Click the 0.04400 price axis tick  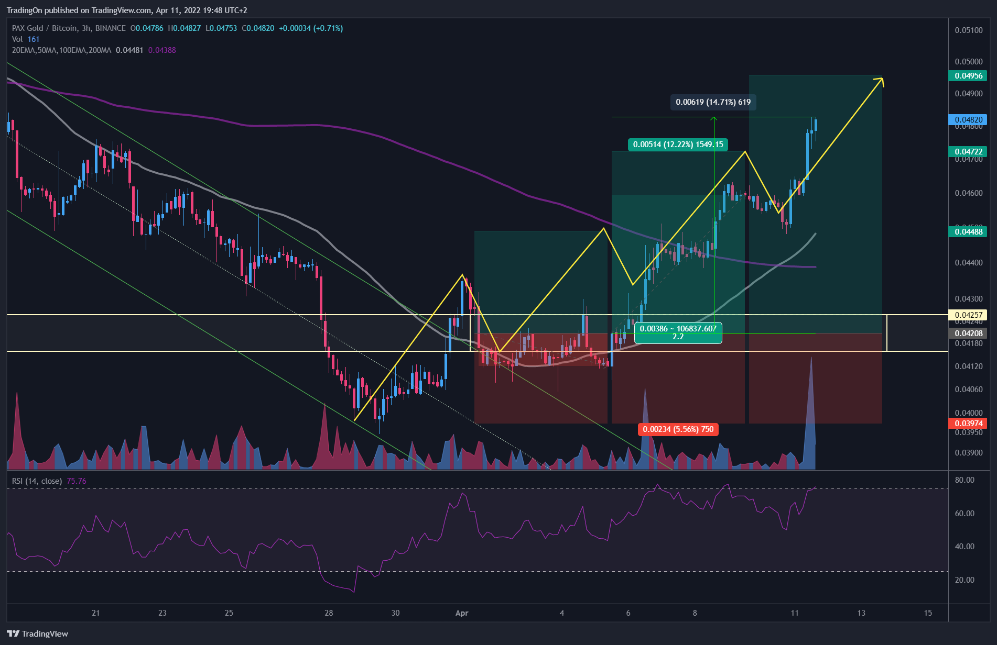tap(968, 263)
